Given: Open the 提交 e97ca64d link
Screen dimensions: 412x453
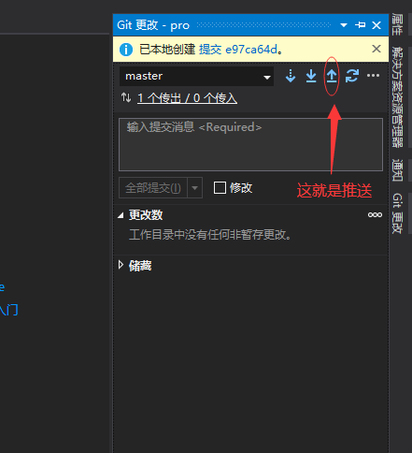Looking at the screenshot, I should click(238, 50).
